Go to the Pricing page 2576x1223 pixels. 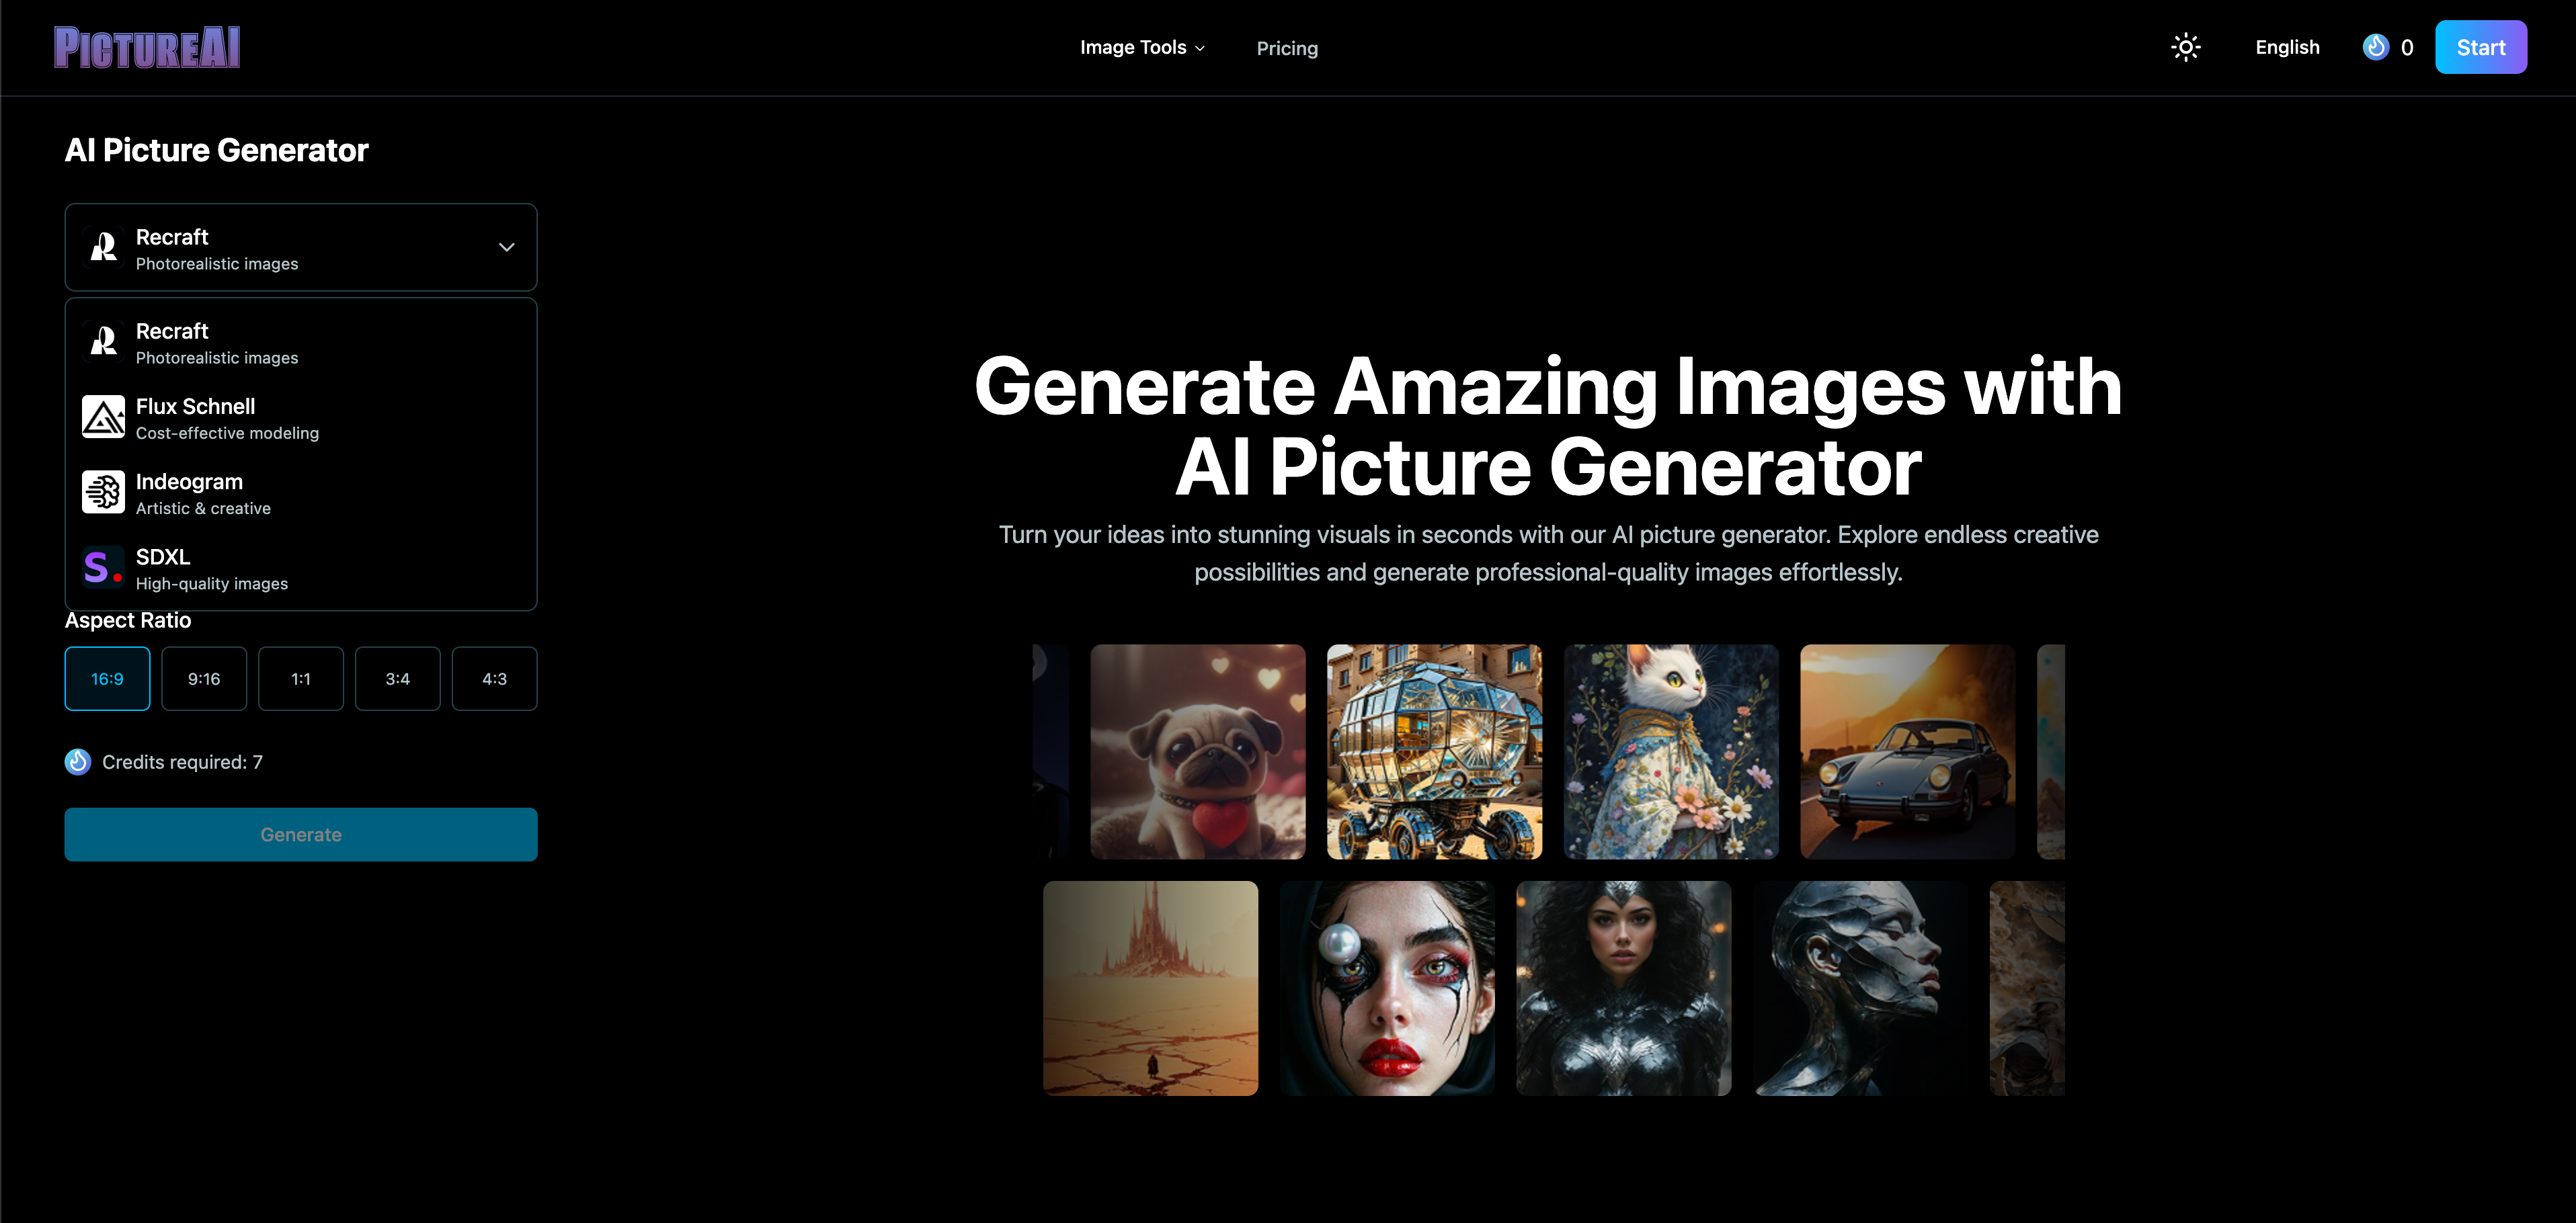[x=1287, y=47]
